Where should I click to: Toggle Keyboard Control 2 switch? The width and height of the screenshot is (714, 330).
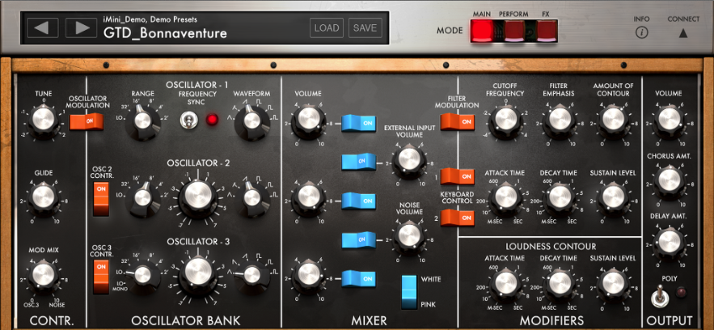(458, 218)
